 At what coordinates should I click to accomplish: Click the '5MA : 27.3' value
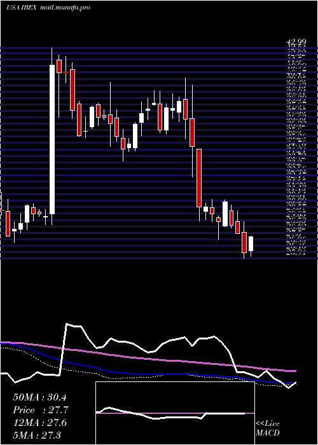(x=37, y=435)
